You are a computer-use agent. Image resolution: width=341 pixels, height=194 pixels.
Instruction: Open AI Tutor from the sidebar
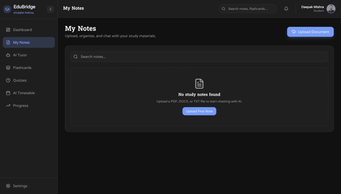29,55
